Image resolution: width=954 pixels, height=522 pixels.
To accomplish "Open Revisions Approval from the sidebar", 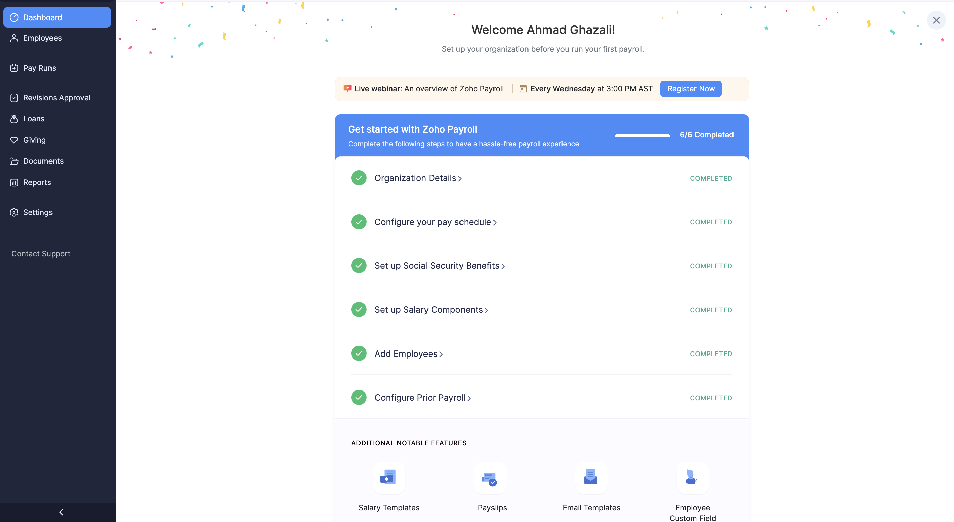I will point(56,97).
